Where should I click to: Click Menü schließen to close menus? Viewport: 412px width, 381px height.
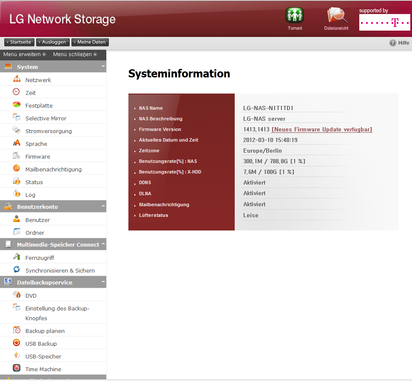(74, 54)
